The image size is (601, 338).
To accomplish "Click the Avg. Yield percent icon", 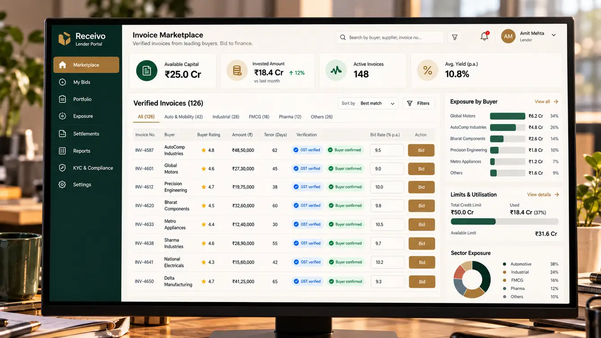I will (428, 70).
